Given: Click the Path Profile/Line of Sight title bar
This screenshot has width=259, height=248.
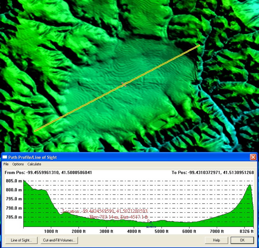Looking at the screenshot, I should 126,157.
